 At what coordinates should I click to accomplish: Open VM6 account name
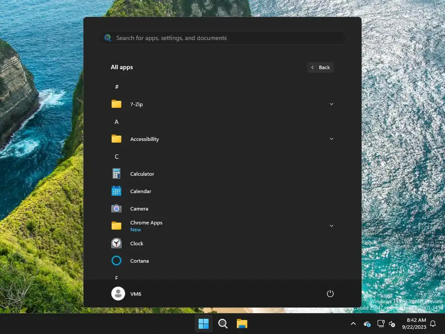pos(136,294)
